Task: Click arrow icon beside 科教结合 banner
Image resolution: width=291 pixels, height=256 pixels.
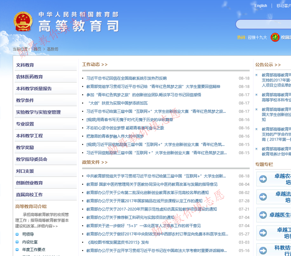Action: (263, 250)
